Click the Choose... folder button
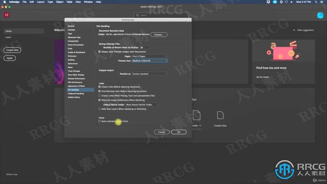The width and height of the screenshot is (327, 184). 159,34
